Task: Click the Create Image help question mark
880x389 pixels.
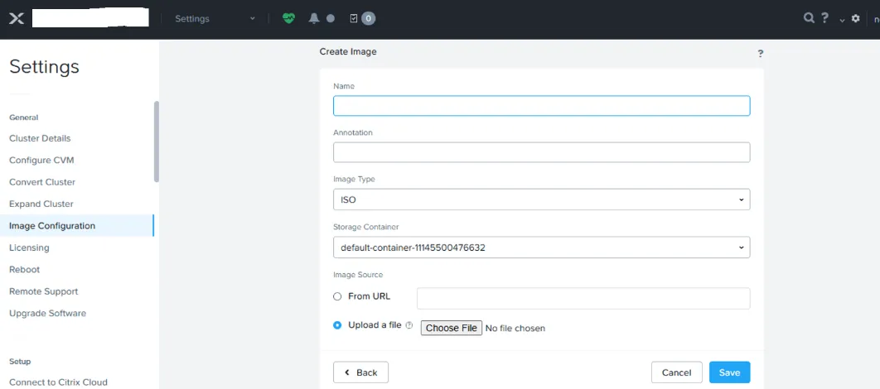Action: [x=761, y=54]
